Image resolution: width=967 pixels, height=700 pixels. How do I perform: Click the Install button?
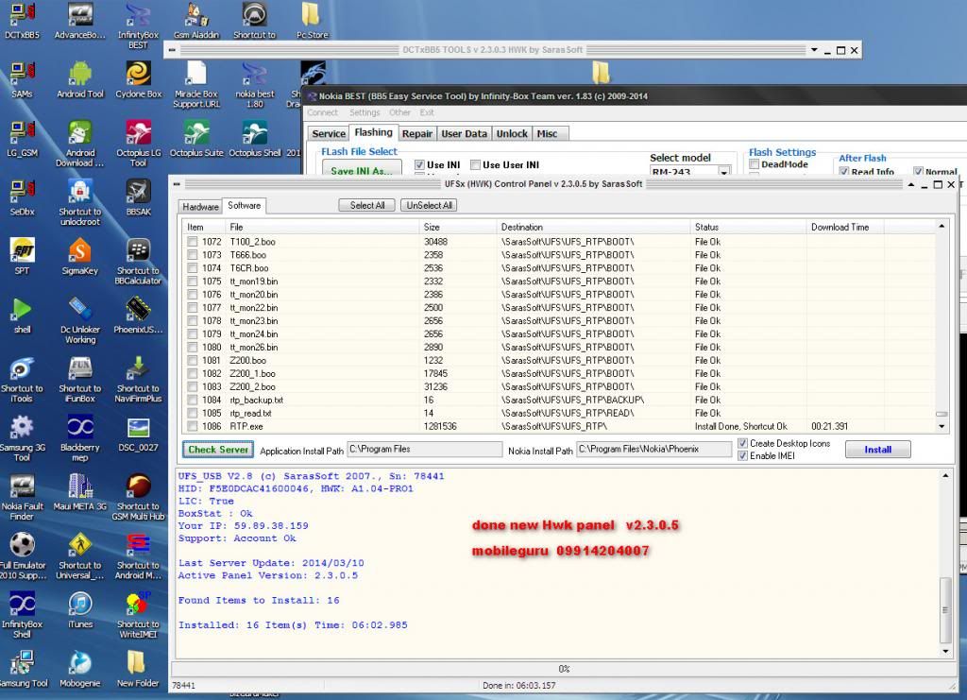tap(877, 450)
